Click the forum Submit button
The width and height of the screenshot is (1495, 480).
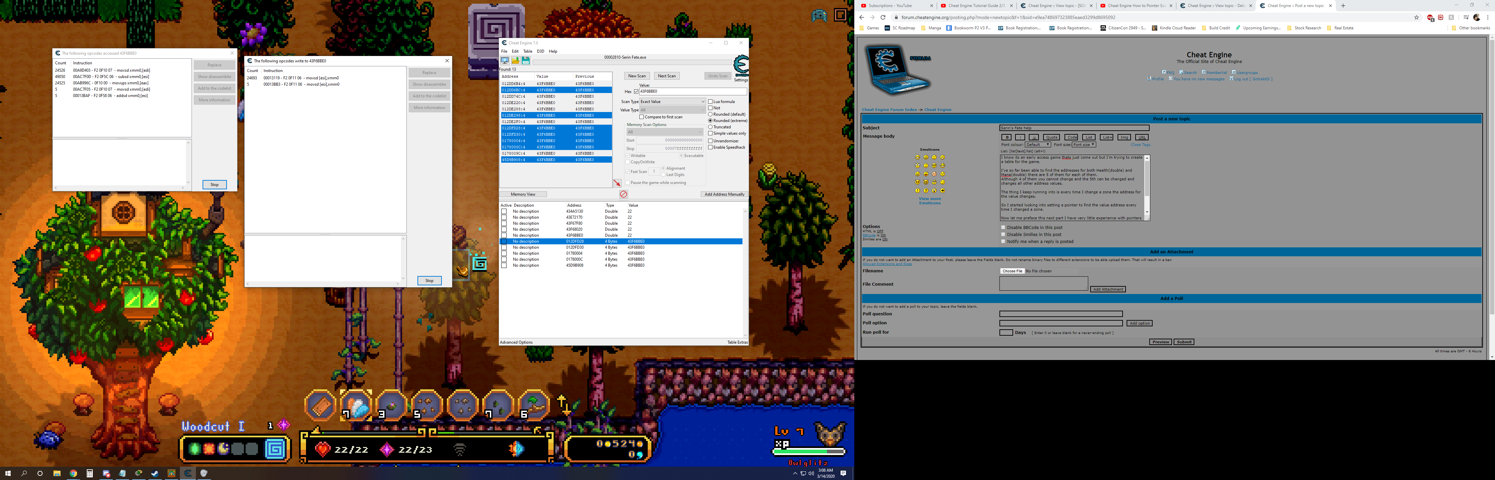click(1184, 342)
